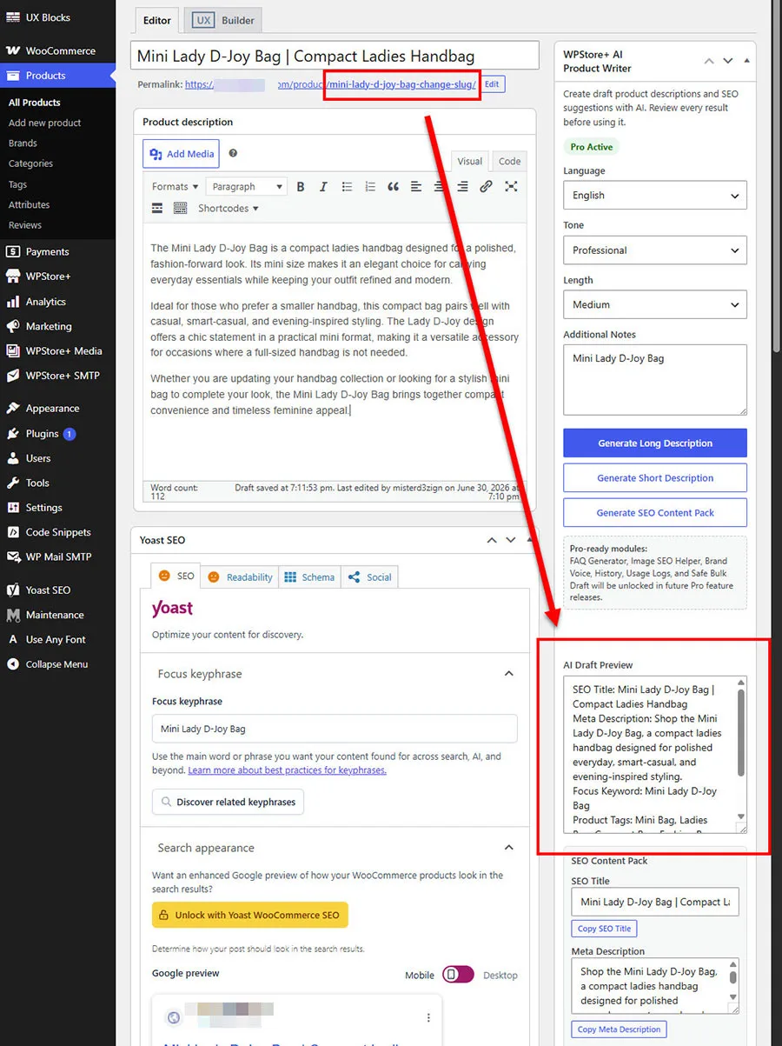Open Categories under Products
Image resolution: width=782 pixels, height=1046 pixels.
coord(30,163)
